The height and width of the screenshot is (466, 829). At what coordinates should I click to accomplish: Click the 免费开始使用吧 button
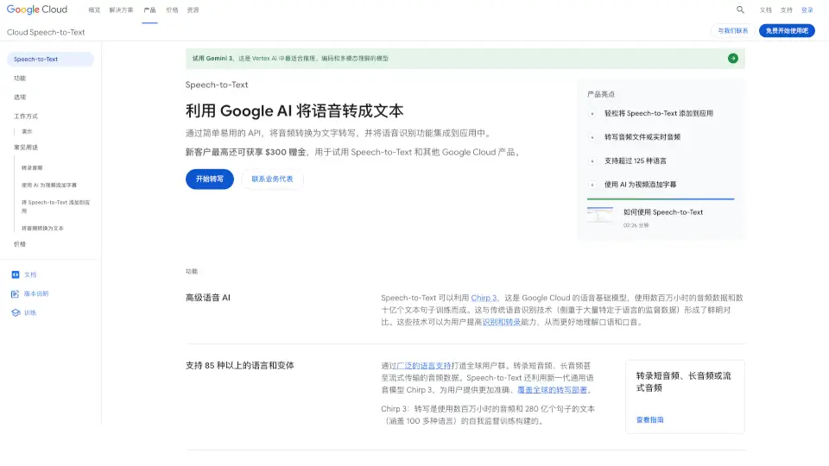[787, 31]
